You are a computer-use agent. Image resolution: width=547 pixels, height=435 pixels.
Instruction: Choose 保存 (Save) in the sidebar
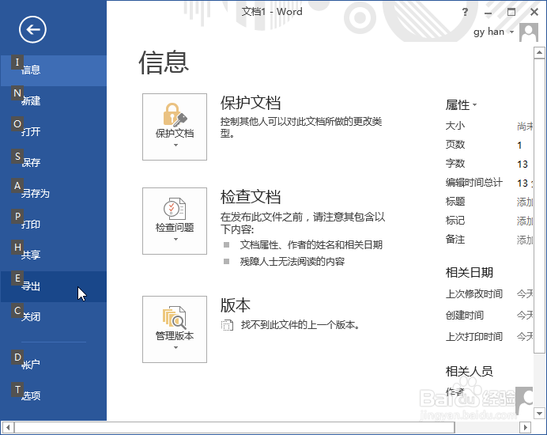click(54, 163)
